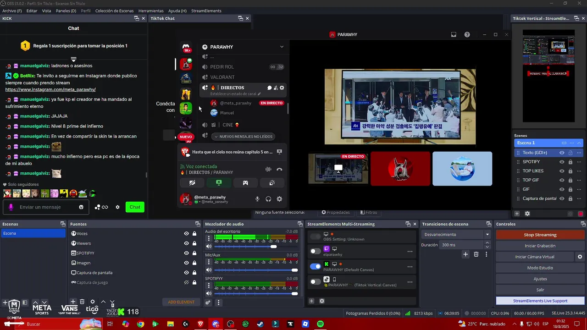Open emoji picker in Kick chat
The width and height of the screenshot is (587, 330).
(81, 207)
